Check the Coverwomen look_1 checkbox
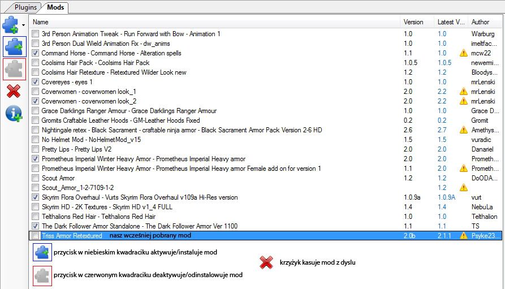 [x=36, y=92]
